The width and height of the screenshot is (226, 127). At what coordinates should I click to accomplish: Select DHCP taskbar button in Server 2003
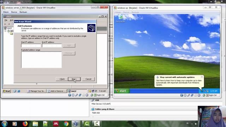click(77, 91)
